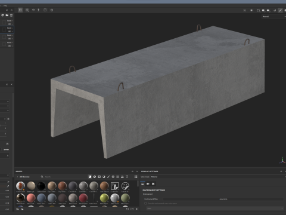Click the sphere icon with dropdown in right toolbar
This screenshot has width=286, height=215.
(x=263, y=10)
